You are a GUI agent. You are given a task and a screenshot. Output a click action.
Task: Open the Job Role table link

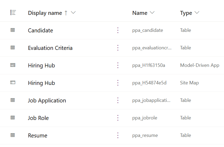point(38,118)
